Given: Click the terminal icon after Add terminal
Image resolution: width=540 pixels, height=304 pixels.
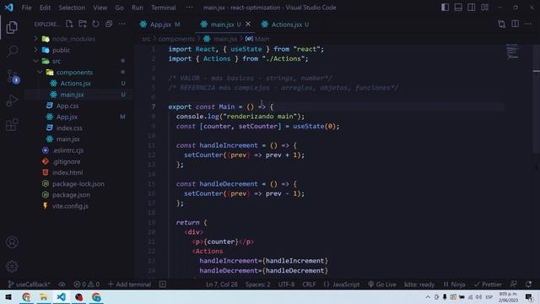Looking at the screenshot, I should [x=163, y=285].
